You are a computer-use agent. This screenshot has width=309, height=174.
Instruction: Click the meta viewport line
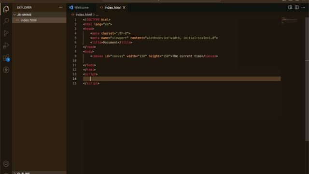point(154,38)
